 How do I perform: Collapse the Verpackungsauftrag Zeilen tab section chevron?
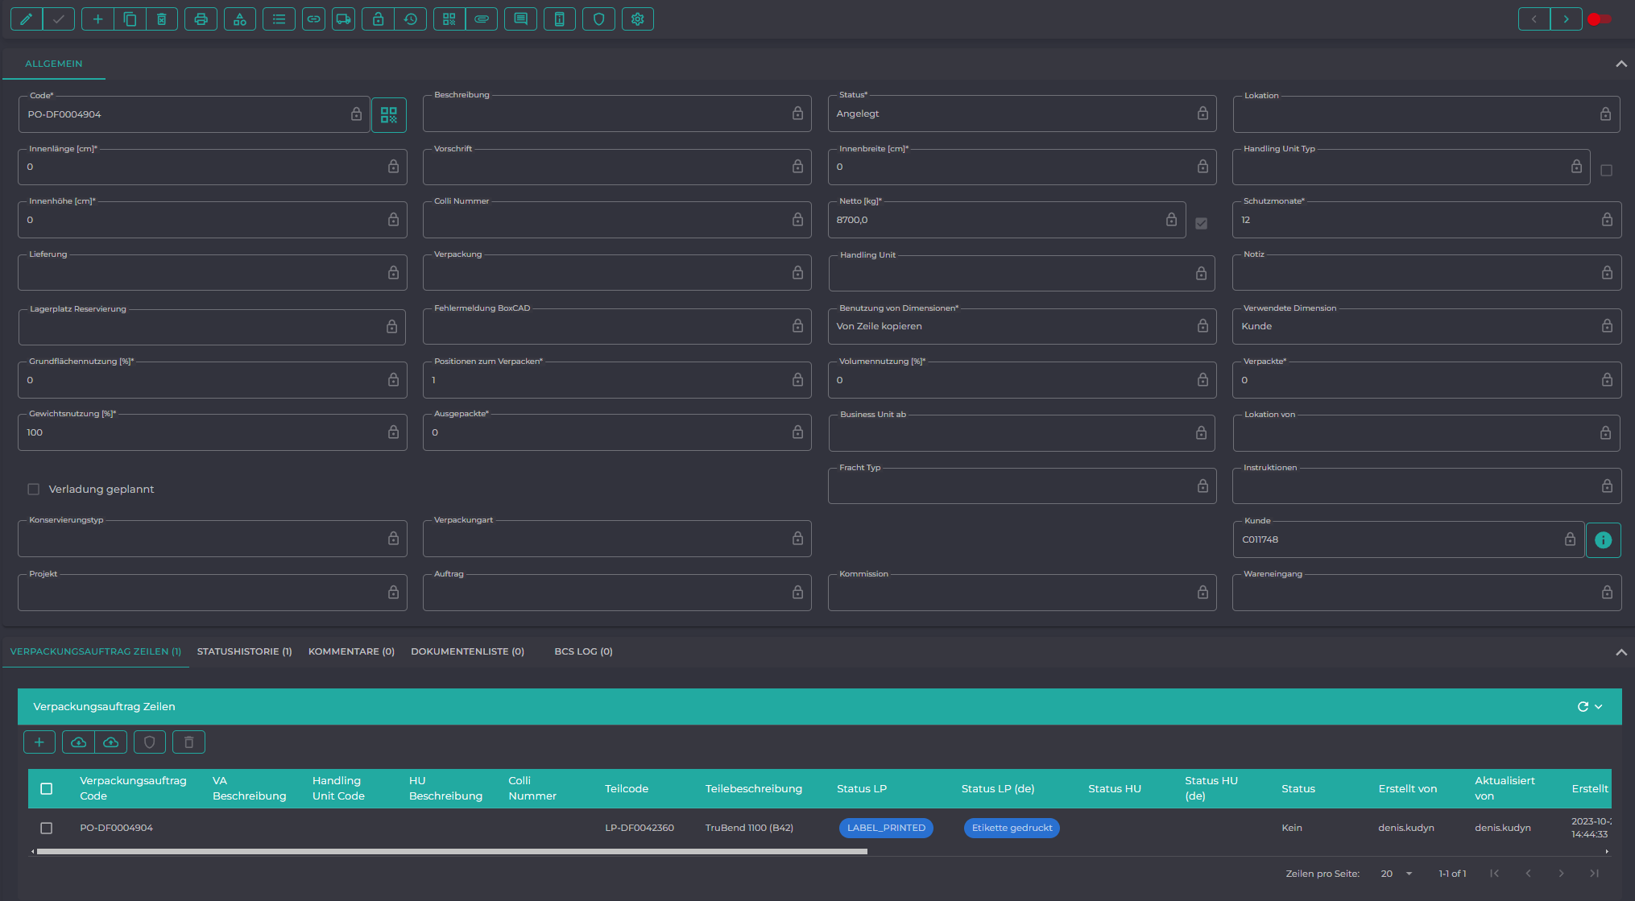coord(1621,653)
